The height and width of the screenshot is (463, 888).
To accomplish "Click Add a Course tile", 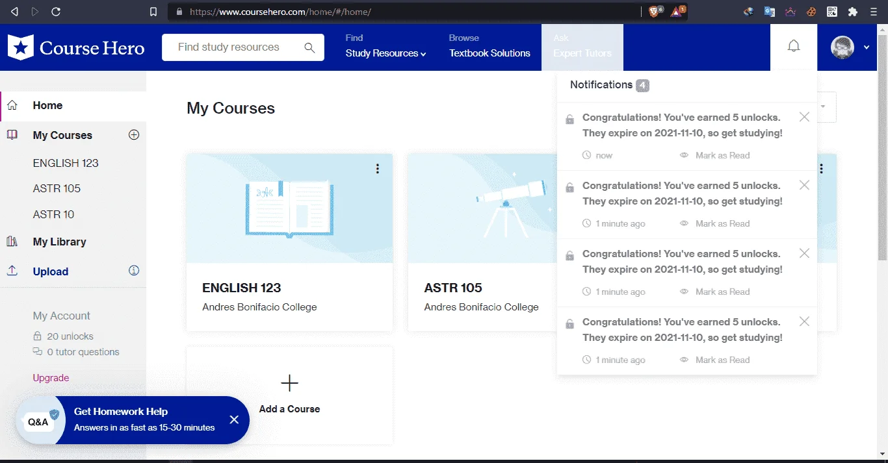I will pyautogui.click(x=289, y=395).
